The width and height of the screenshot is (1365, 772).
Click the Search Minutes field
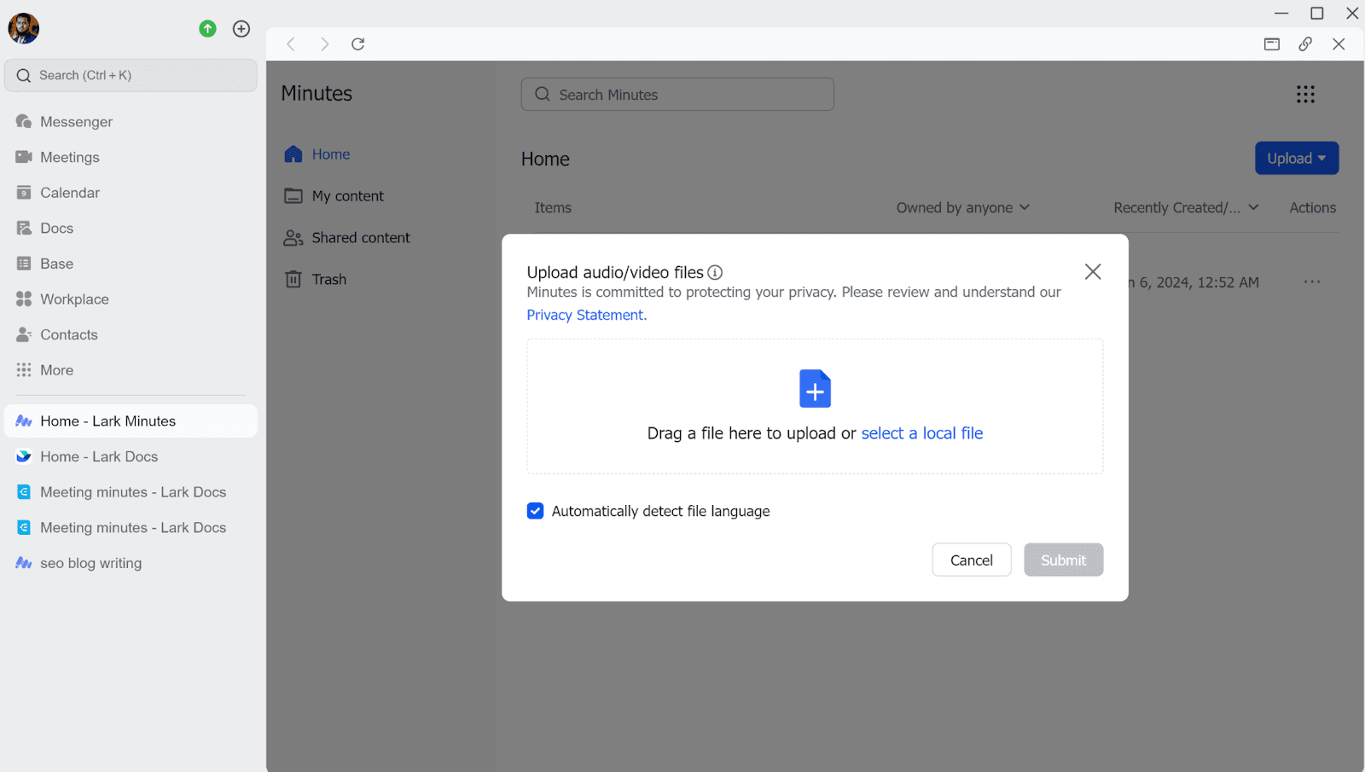coord(677,95)
